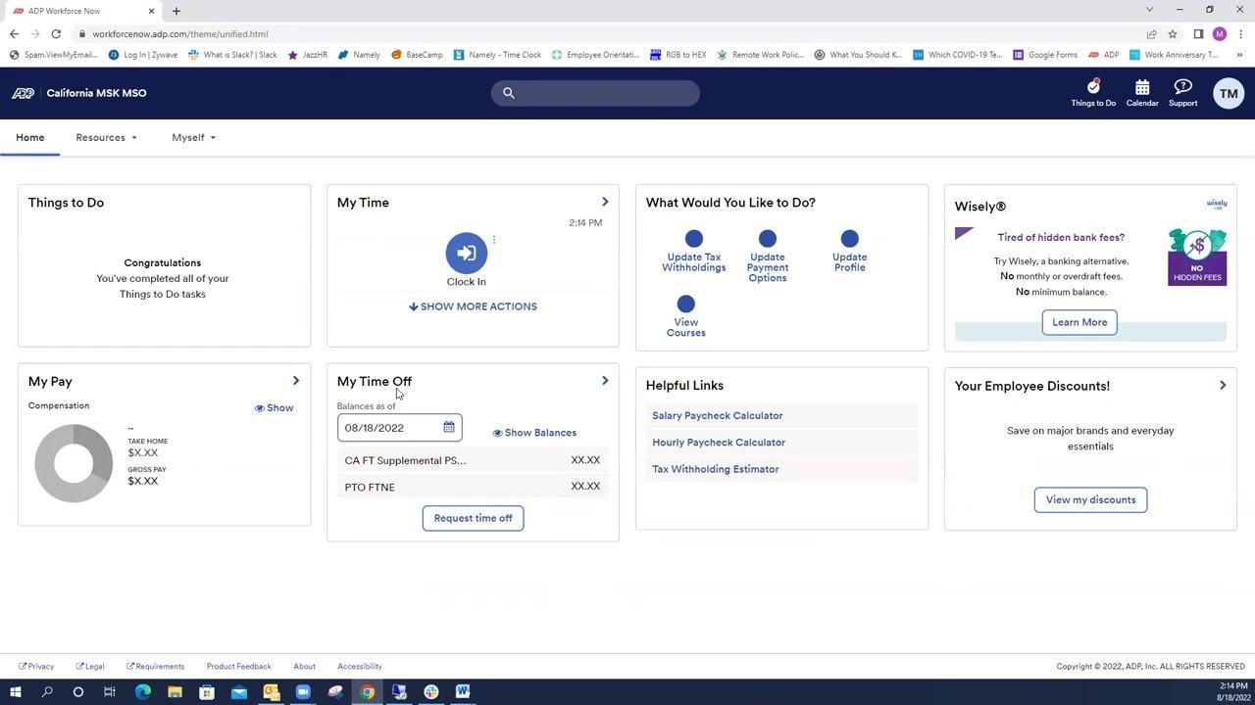Bookmark this page with star icon
Screen dimensions: 1255x705
1172,33
